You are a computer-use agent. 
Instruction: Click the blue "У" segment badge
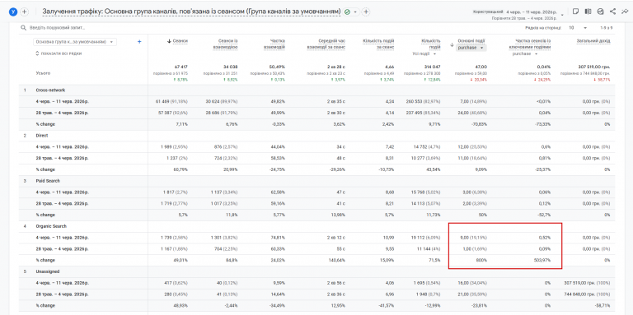point(12,12)
